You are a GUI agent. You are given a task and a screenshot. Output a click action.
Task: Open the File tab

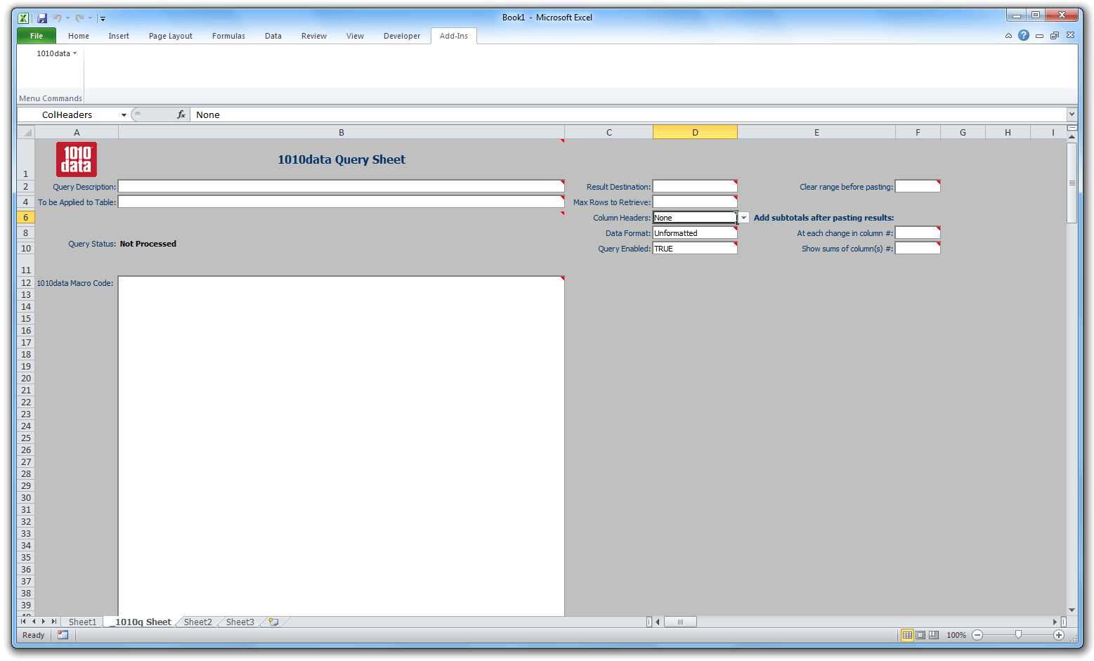[x=37, y=36]
